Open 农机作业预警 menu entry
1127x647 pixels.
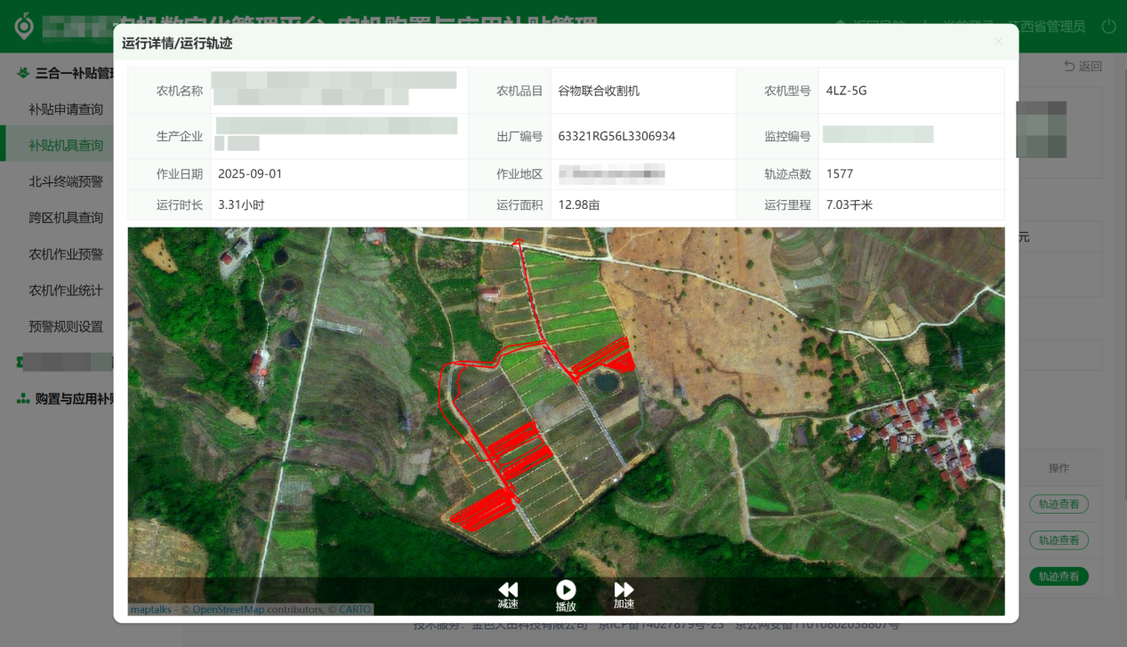pyautogui.click(x=66, y=254)
